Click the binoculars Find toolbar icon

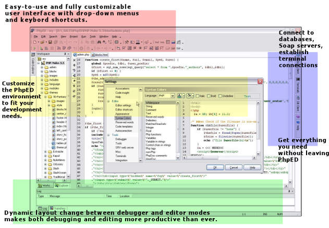click(x=99, y=42)
